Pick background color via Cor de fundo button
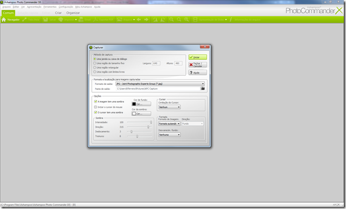346x209 pixels. tap(141, 104)
